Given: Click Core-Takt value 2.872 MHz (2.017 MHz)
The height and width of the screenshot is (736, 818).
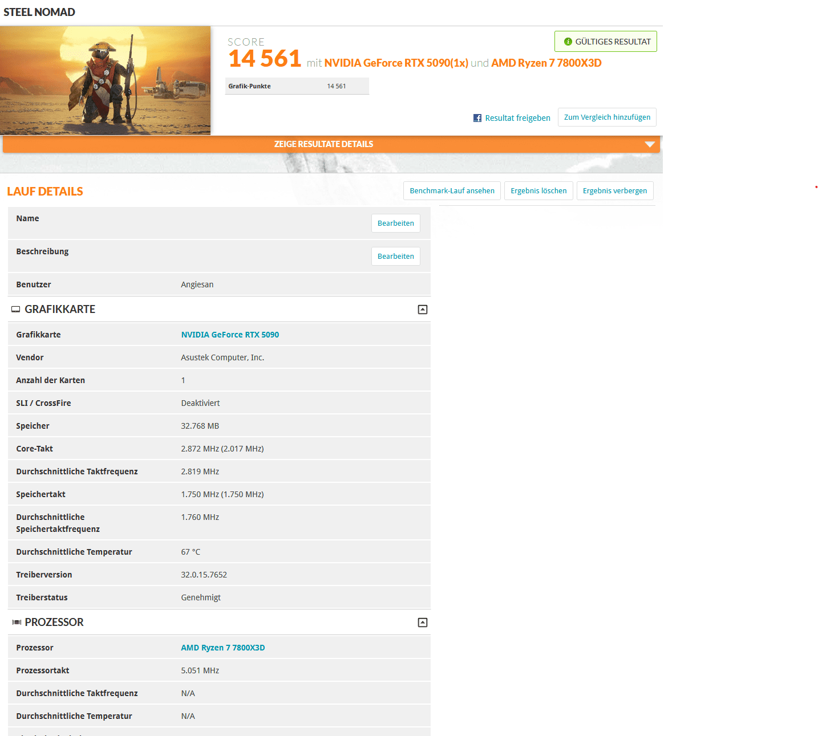Looking at the screenshot, I should click(x=222, y=449).
